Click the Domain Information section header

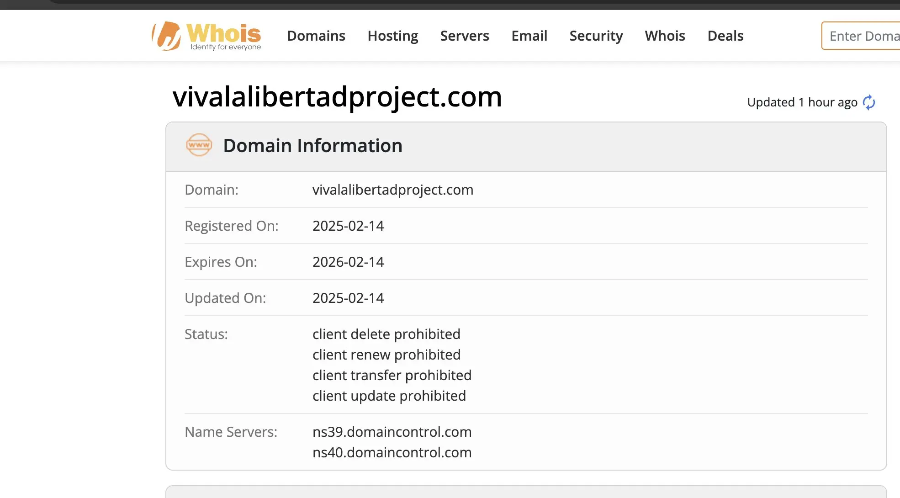coord(312,146)
